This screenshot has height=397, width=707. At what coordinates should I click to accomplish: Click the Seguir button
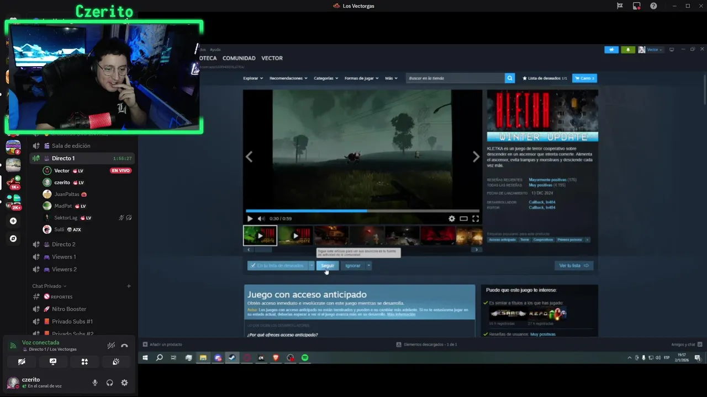click(x=328, y=266)
